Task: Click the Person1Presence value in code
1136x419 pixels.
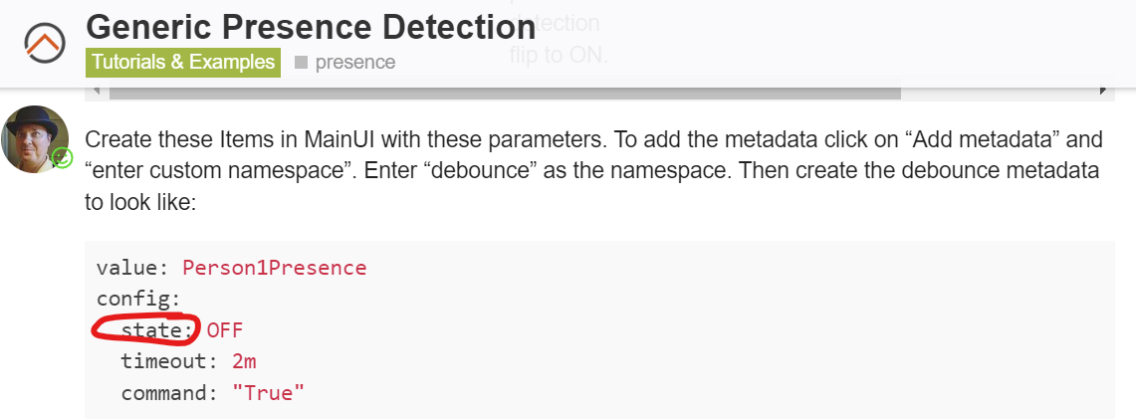Action: point(274,268)
